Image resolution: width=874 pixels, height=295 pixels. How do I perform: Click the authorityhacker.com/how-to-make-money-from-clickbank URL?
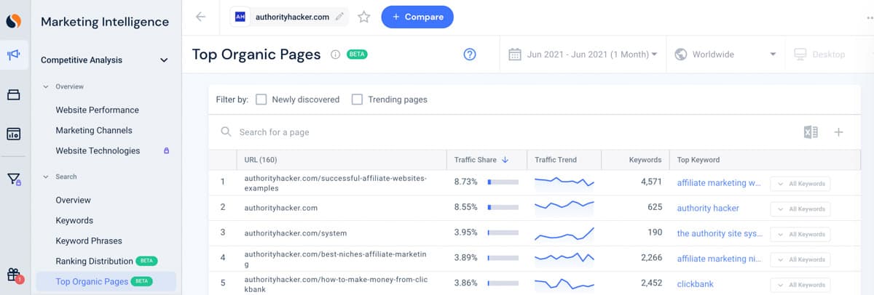[x=336, y=284]
